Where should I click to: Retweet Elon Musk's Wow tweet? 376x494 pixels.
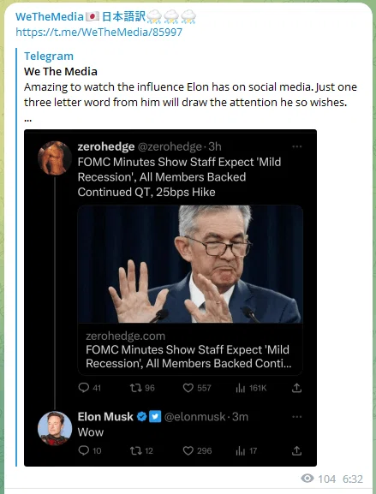(136, 450)
